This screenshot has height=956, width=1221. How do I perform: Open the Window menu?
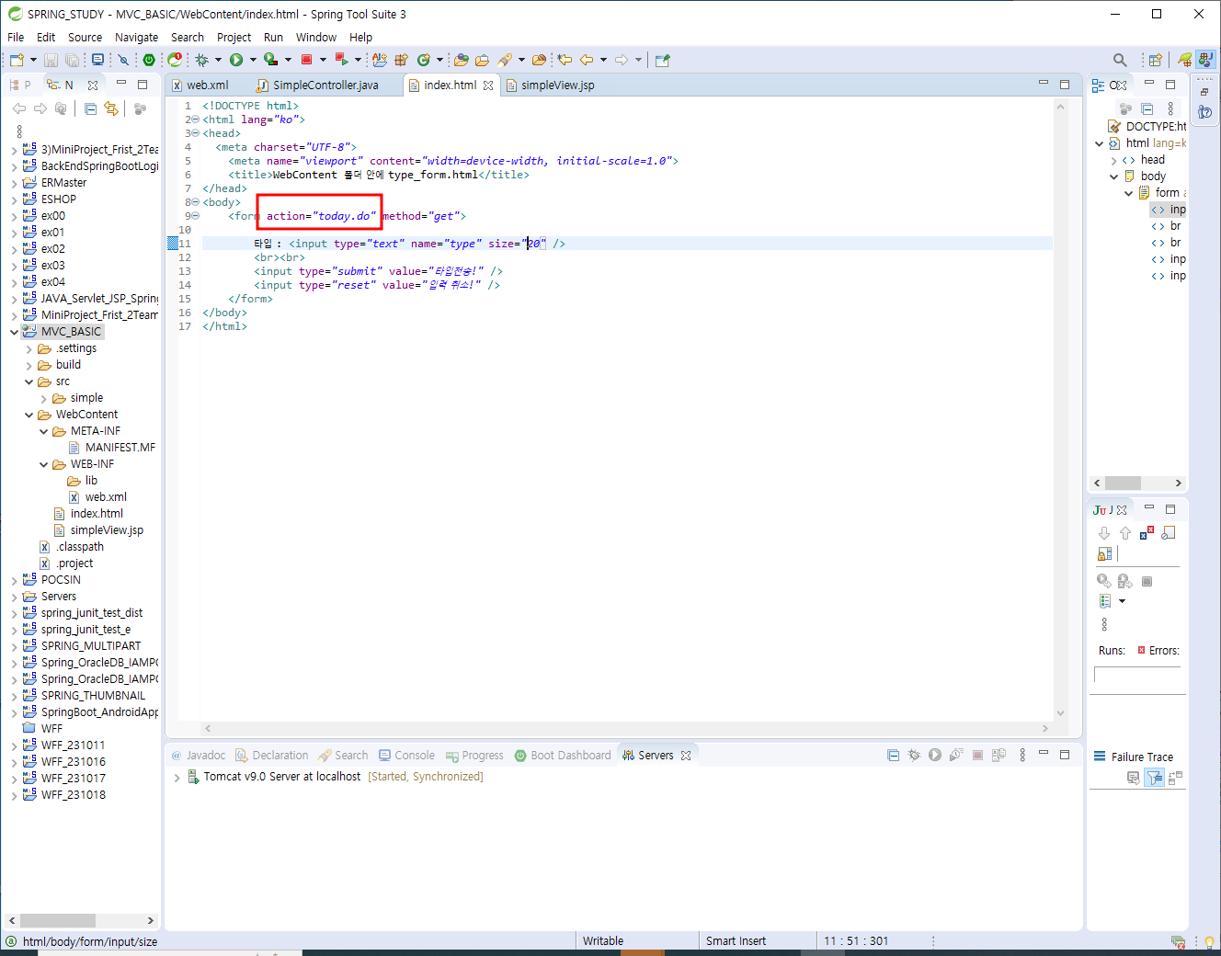pyautogui.click(x=315, y=37)
